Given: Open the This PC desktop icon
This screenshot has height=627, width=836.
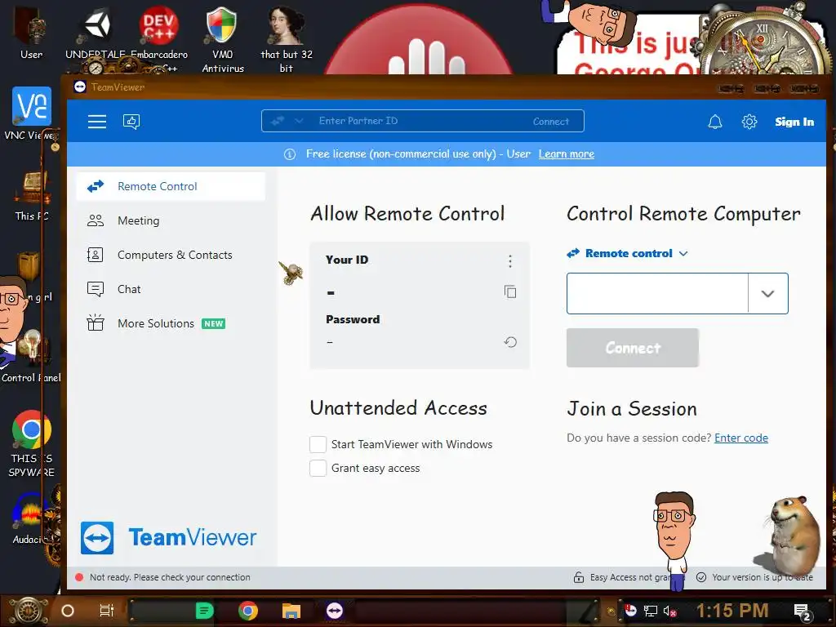Looking at the screenshot, I should (32, 196).
